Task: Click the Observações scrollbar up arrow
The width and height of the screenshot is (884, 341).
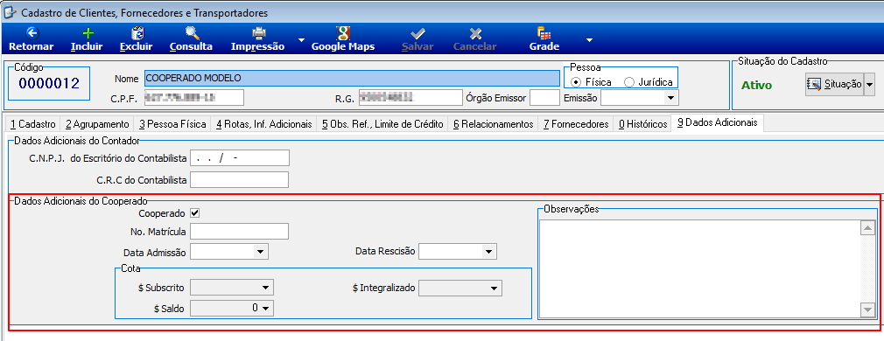Action: pos(867,227)
